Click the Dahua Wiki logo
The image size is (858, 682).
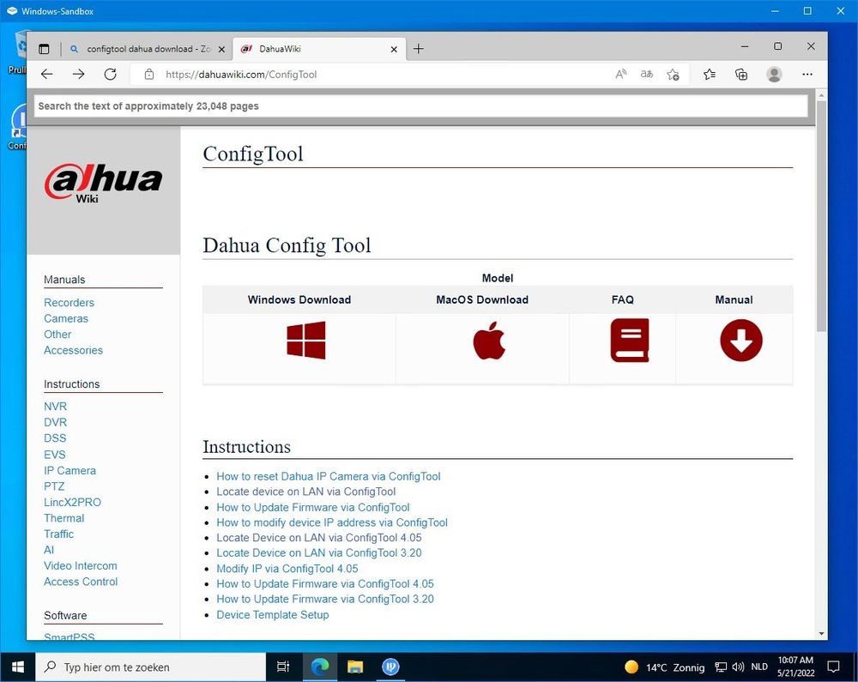pos(104,184)
